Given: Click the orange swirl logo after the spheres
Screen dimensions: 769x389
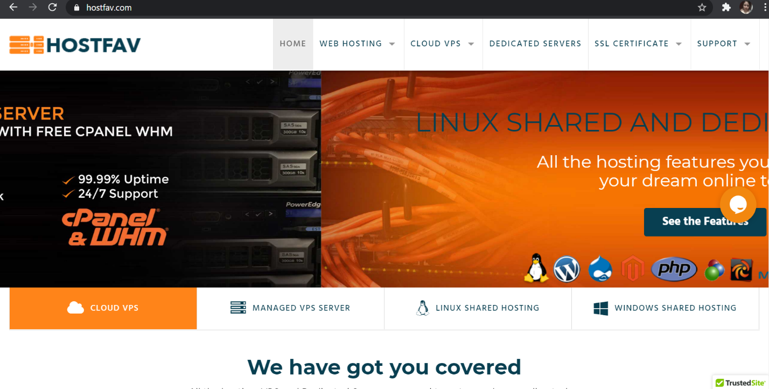Looking at the screenshot, I should (x=741, y=270).
